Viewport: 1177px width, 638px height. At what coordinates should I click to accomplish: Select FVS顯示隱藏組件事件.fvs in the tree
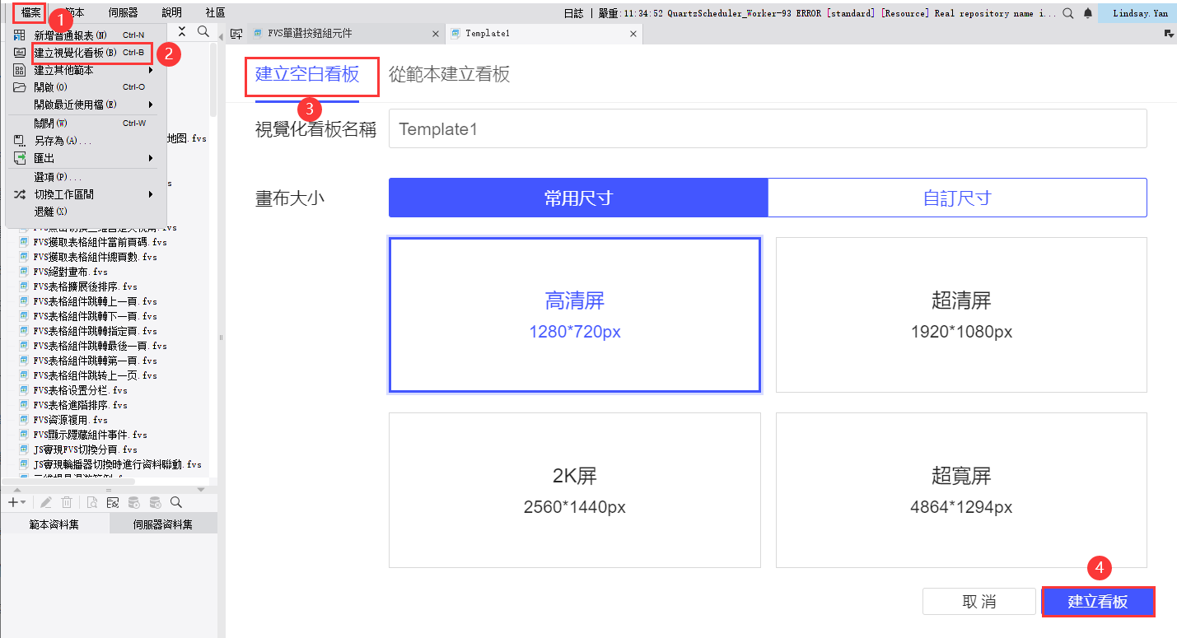[x=91, y=435]
